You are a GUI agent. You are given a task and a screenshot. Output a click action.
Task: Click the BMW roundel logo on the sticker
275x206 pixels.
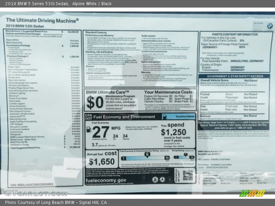coord(270,26)
